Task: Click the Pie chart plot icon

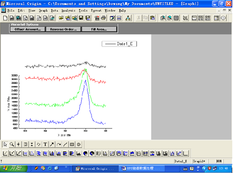Action: [x=85, y=153]
